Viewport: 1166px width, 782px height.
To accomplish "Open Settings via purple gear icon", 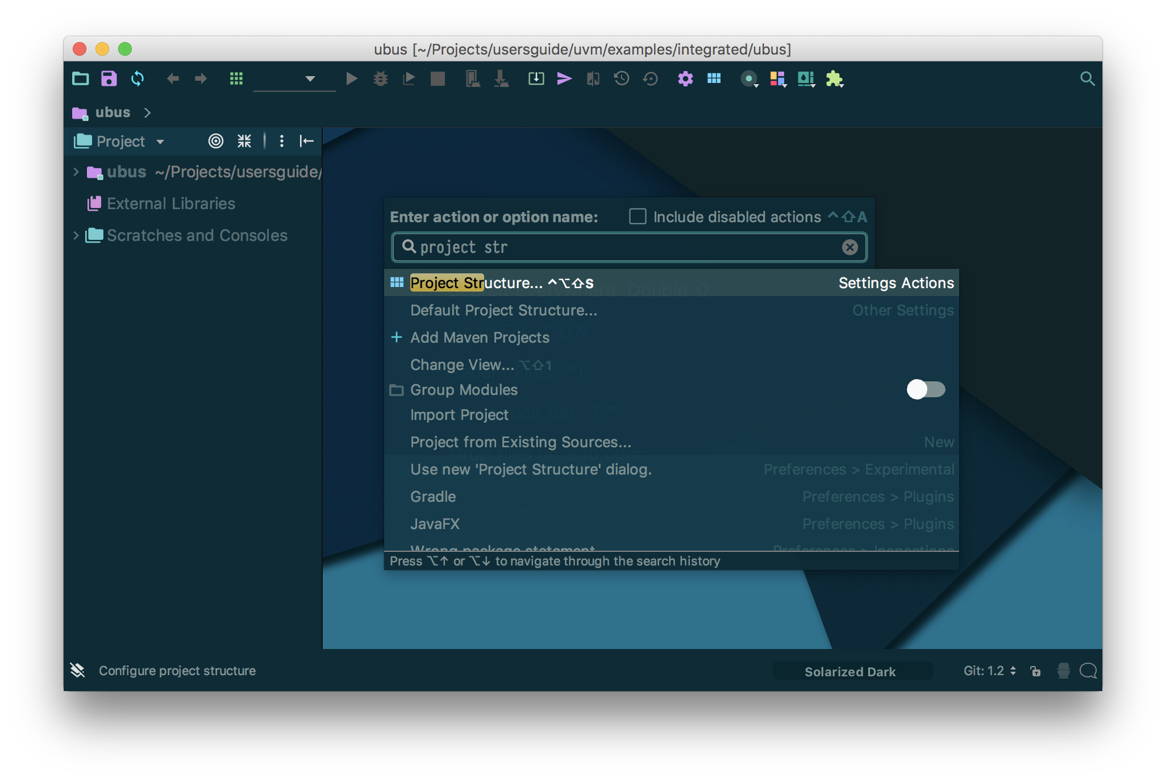I will (x=685, y=78).
